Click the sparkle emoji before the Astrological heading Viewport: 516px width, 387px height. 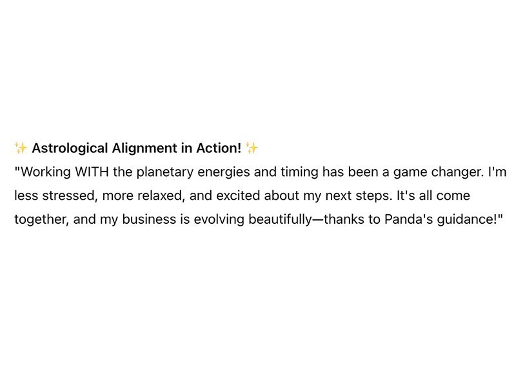pos(21,148)
